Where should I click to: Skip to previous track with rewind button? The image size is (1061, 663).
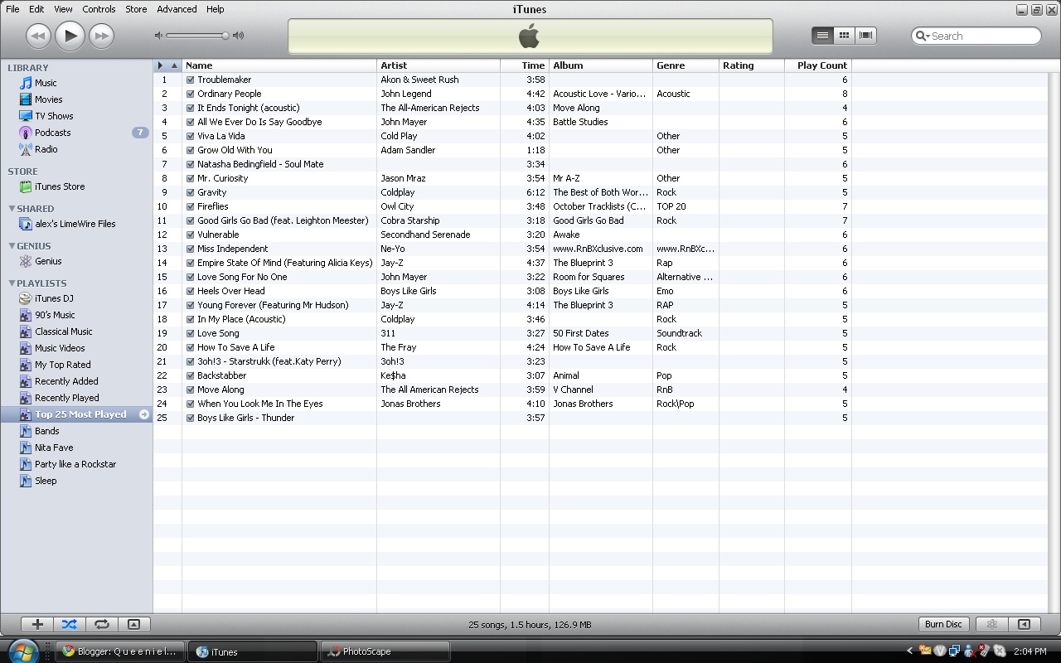coord(38,36)
